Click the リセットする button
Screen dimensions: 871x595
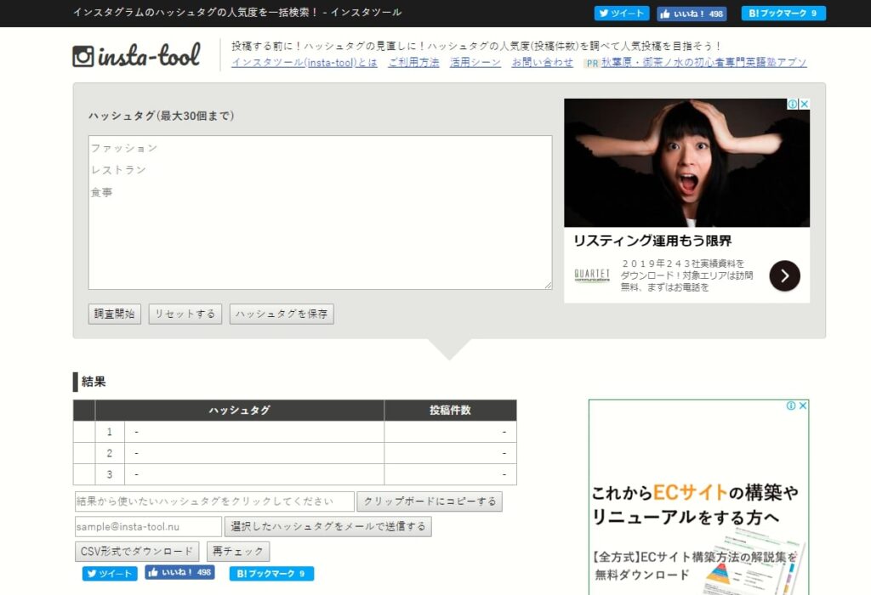point(185,314)
